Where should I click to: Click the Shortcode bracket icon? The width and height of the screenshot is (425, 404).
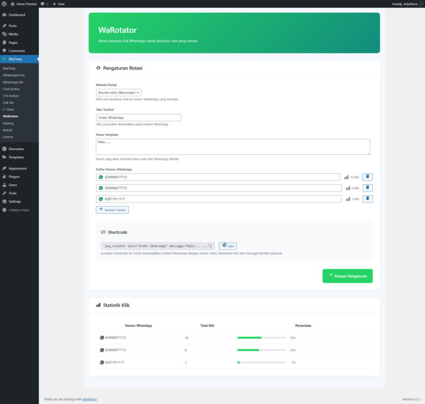pyautogui.click(x=103, y=232)
